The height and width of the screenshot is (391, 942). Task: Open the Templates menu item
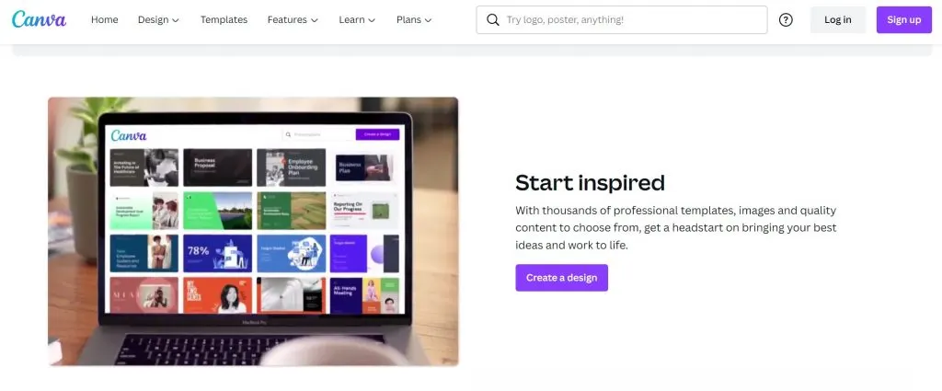(x=224, y=20)
